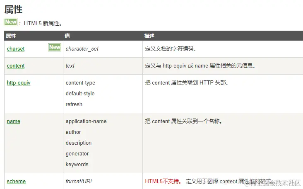Select the italic value text
Viewport: 303px width, 189px height.
tap(70, 66)
